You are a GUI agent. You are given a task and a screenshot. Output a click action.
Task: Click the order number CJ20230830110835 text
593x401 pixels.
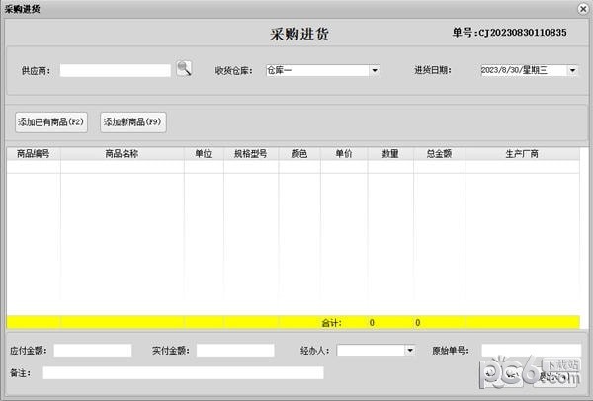pyautogui.click(x=523, y=33)
